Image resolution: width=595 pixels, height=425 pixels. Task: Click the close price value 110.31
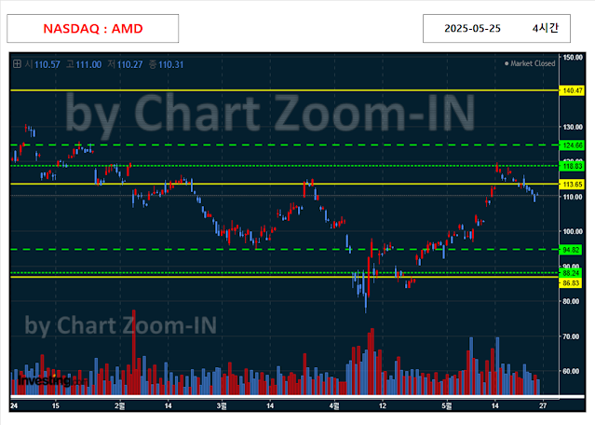click(x=170, y=64)
